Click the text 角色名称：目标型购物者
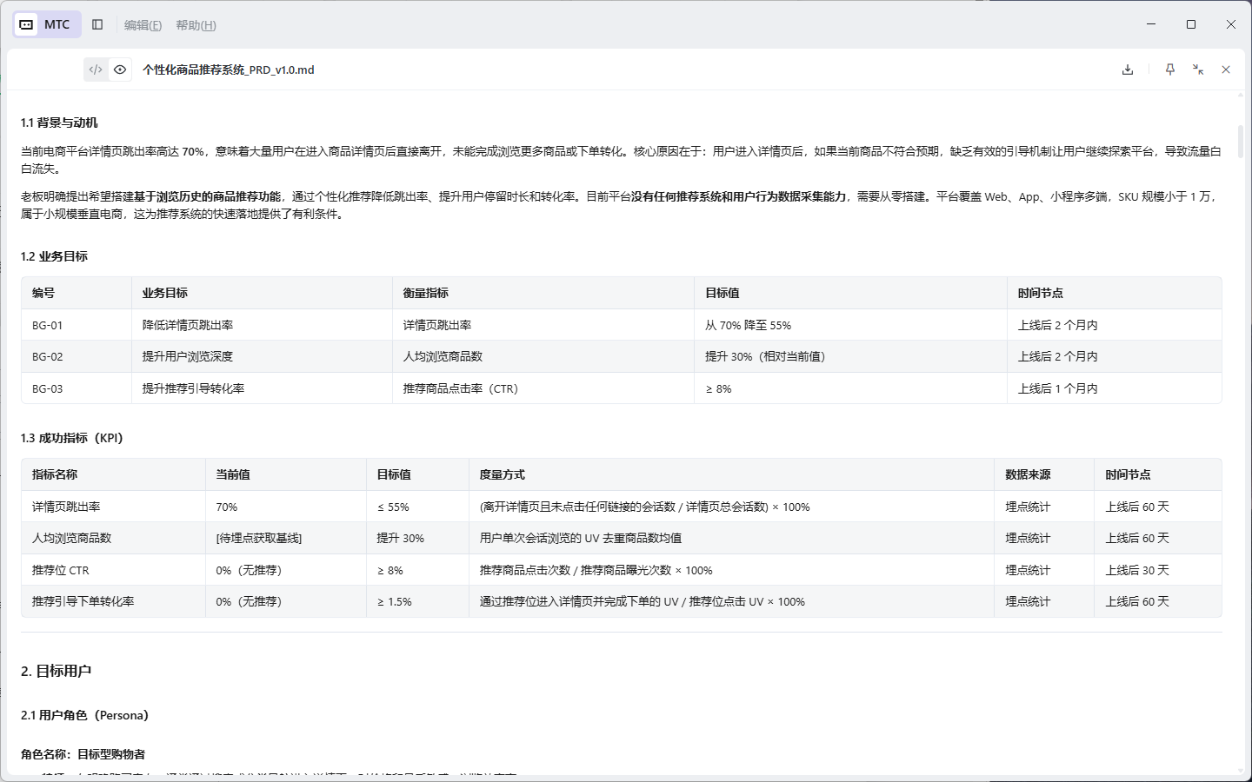This screenshot has height=782, width=1252. point(83,754)
